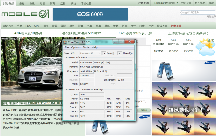Image resolution: width=216 pixels, height=136 pixels.
Task: Open the 汽車 category
Action: (x=89, y=26)
